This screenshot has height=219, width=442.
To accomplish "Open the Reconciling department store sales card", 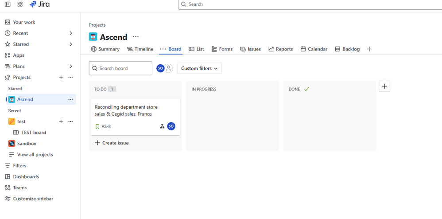I will [136, 117].
